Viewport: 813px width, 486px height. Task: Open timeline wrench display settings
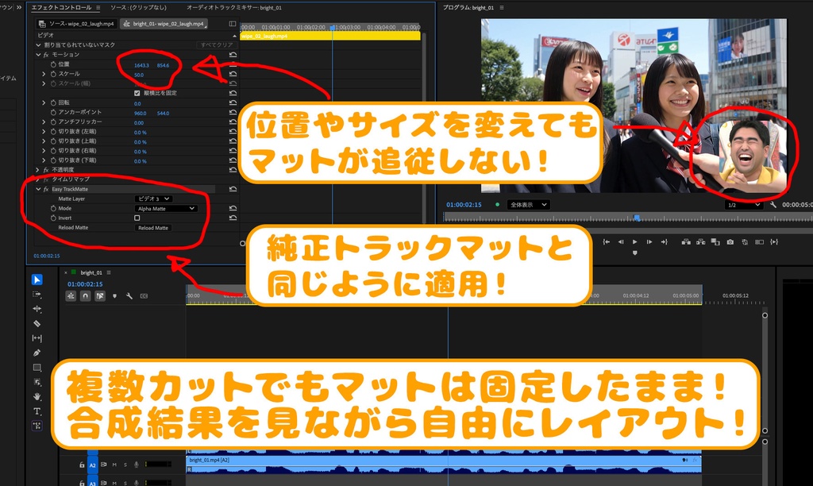(129, 295)
